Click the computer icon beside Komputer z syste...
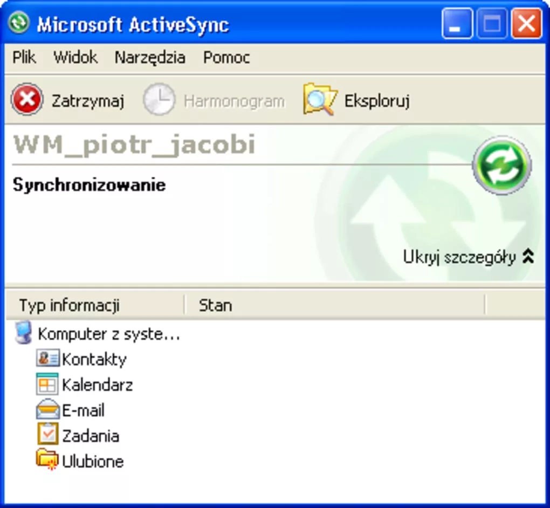 (24, 332)
